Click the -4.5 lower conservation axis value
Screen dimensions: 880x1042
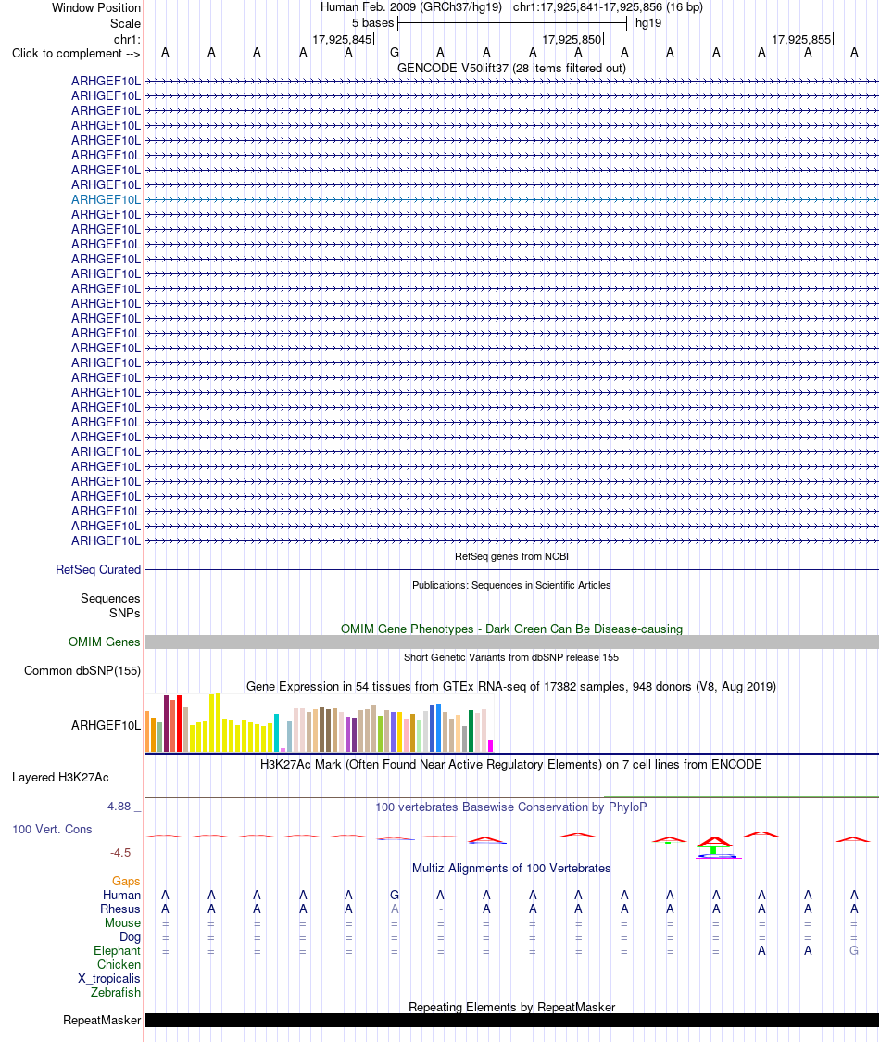[120, 853]
